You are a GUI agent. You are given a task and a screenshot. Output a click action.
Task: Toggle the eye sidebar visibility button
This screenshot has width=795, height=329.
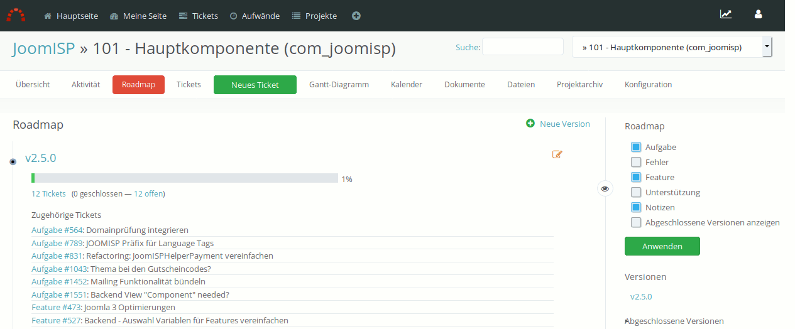(605, 188)
